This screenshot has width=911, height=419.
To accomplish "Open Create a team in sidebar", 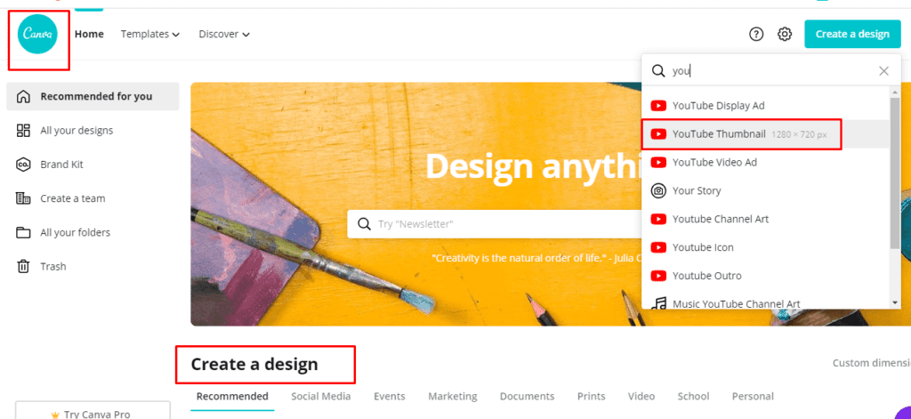I will pyautogui.click(x=72, y=198).
